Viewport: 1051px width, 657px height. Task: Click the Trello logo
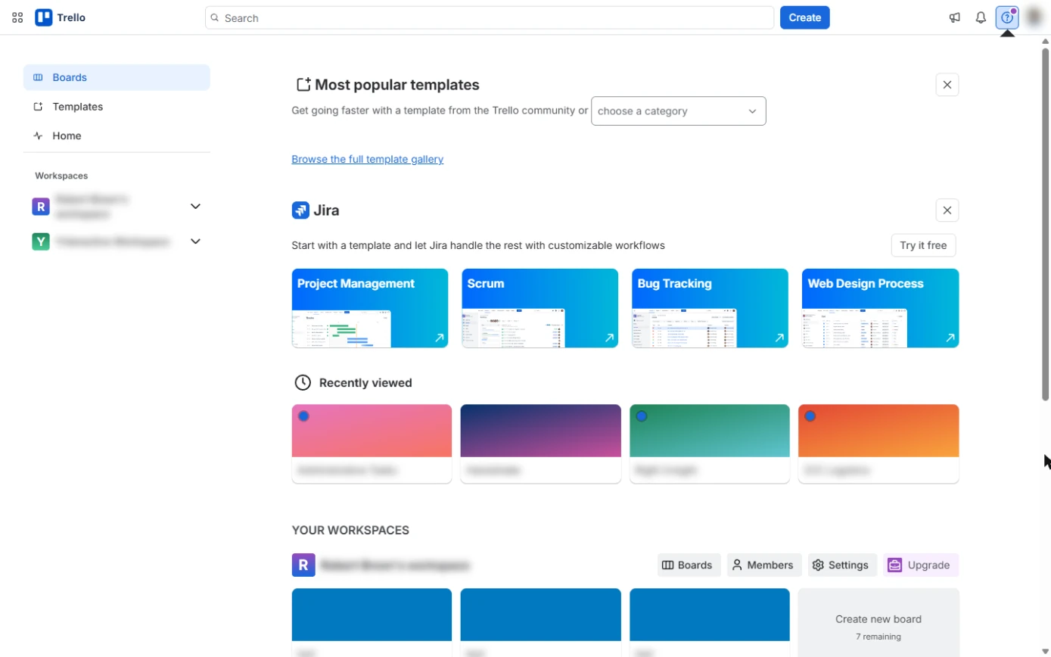[x=61, y=17]
